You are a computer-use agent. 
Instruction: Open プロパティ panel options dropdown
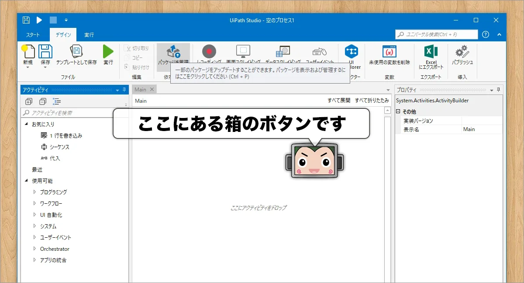tap(492, 90)
